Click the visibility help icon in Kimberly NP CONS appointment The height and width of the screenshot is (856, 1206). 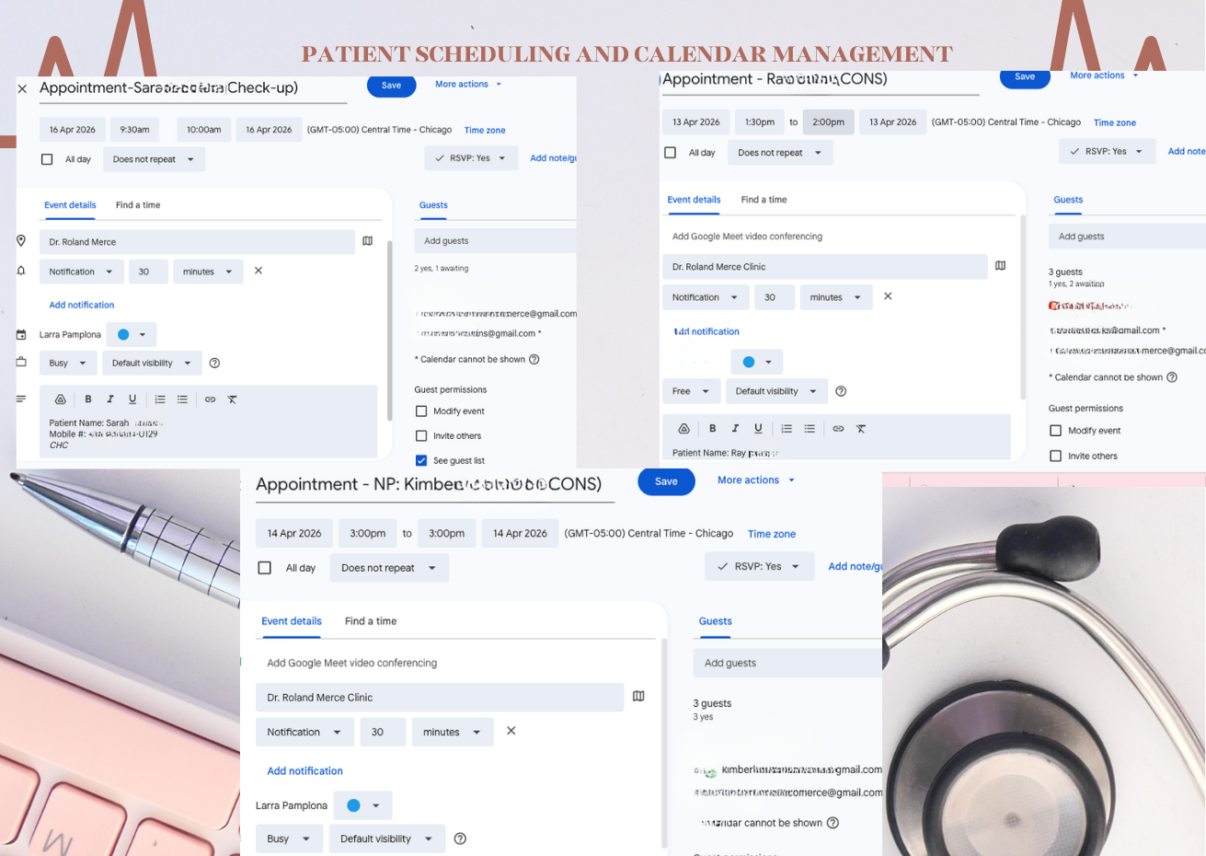460,839
